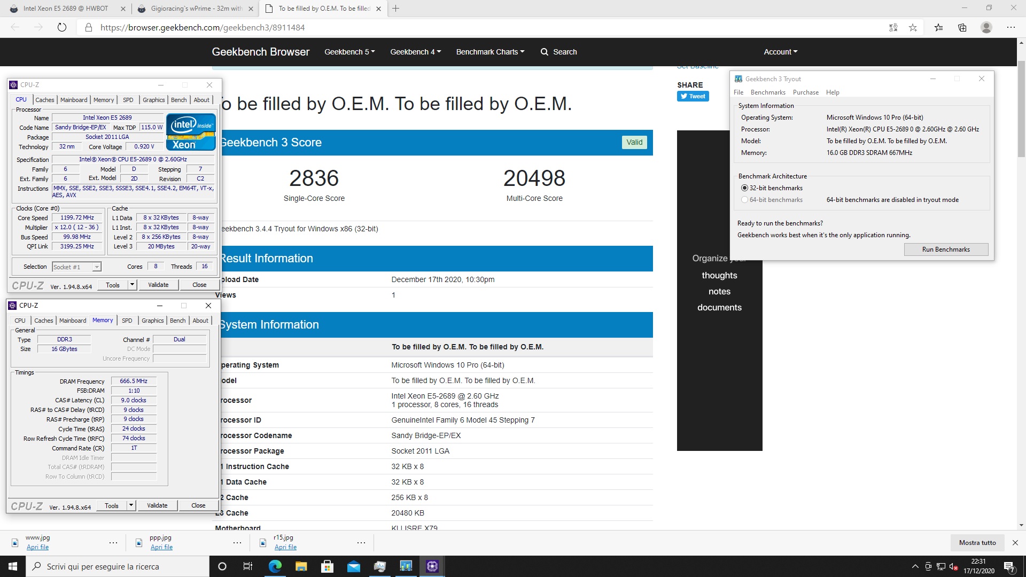Reload the Geekbench page with refresh icon
The image size is (1026, 577).
[x=62, y=27]
